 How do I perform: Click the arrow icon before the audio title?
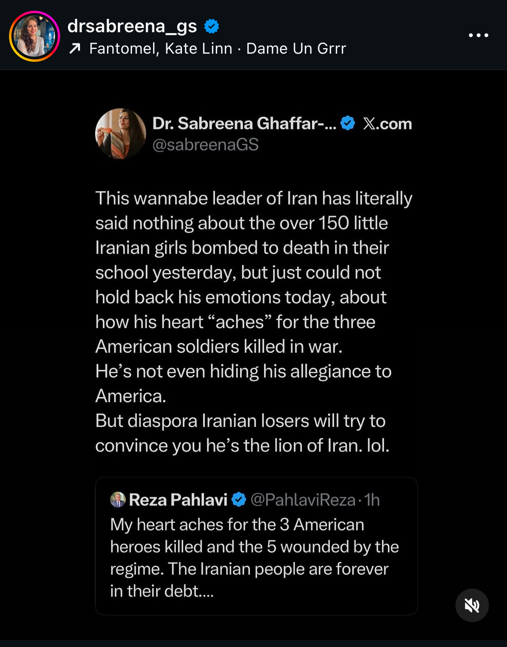point(75,49)
